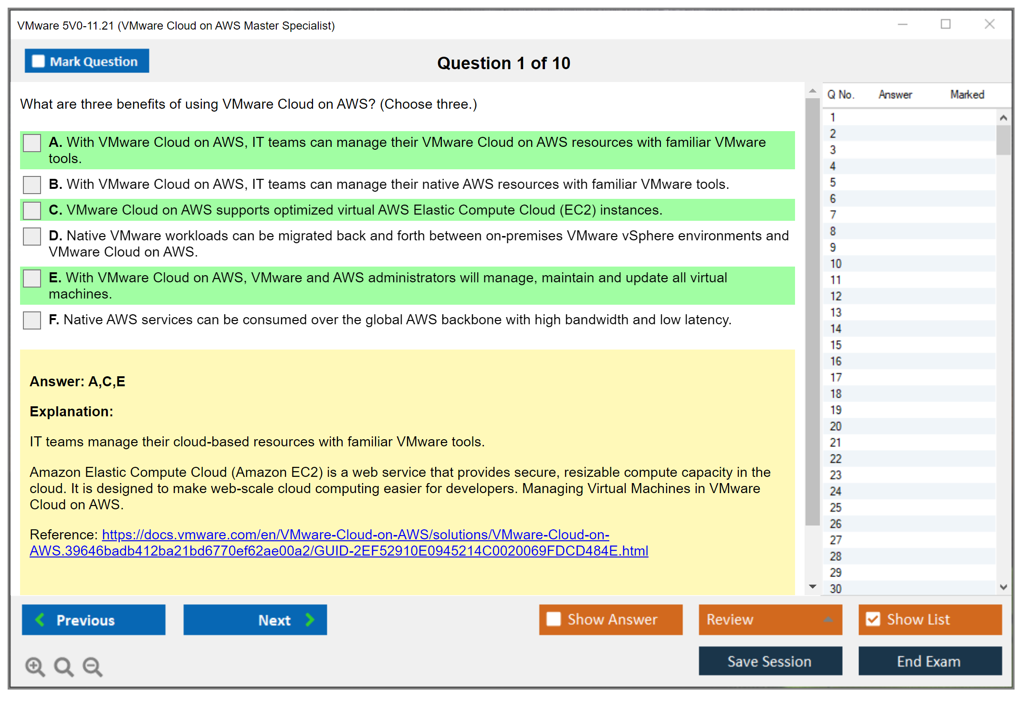Image resolution: width=1026 pixels, height=701 pixels.
Task: Disable the Show List checkbox
Action: (873, 619)
